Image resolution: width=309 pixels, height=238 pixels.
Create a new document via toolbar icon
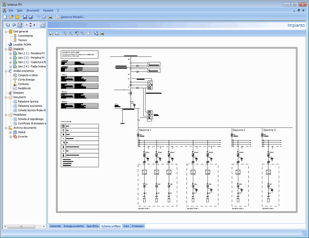coord(5,17)
